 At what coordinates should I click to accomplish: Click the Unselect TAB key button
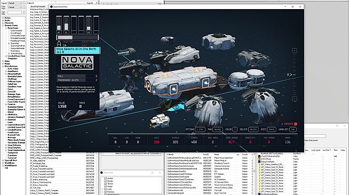(293, 129)
